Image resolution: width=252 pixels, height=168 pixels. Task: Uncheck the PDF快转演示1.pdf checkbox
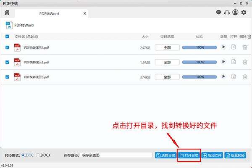point(7,47)
